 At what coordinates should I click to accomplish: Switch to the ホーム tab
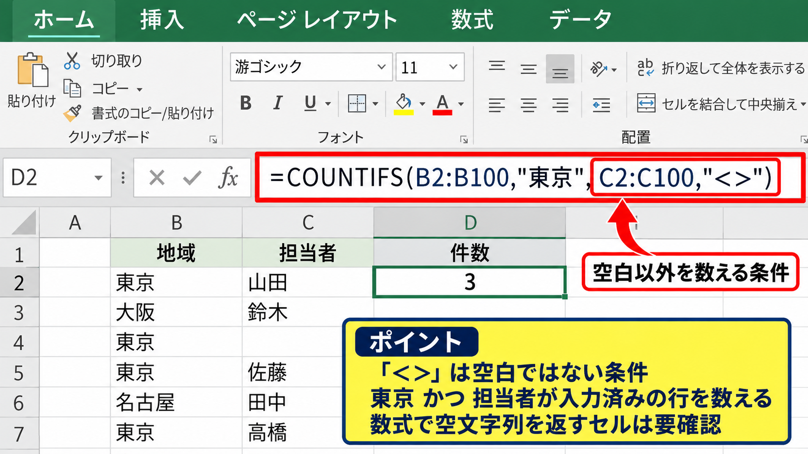64,20
